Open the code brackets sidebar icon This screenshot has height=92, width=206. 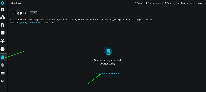(3, 81)
